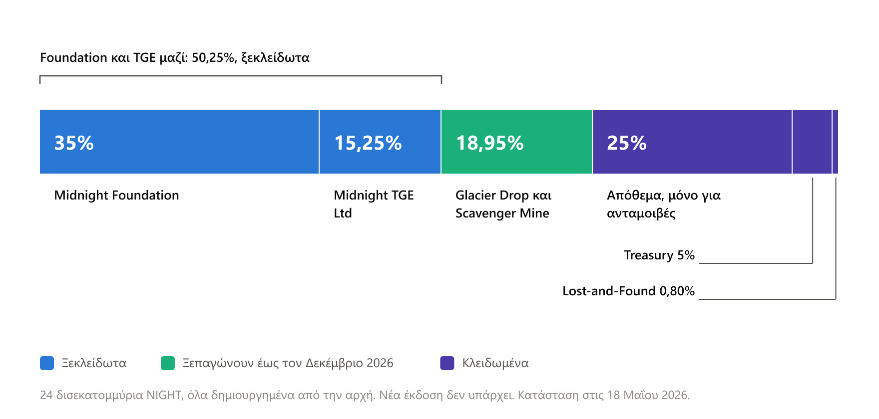Click the Midnight TGE Ltd label
Viewport: 879px width, 419px height.
coord(374,204)
